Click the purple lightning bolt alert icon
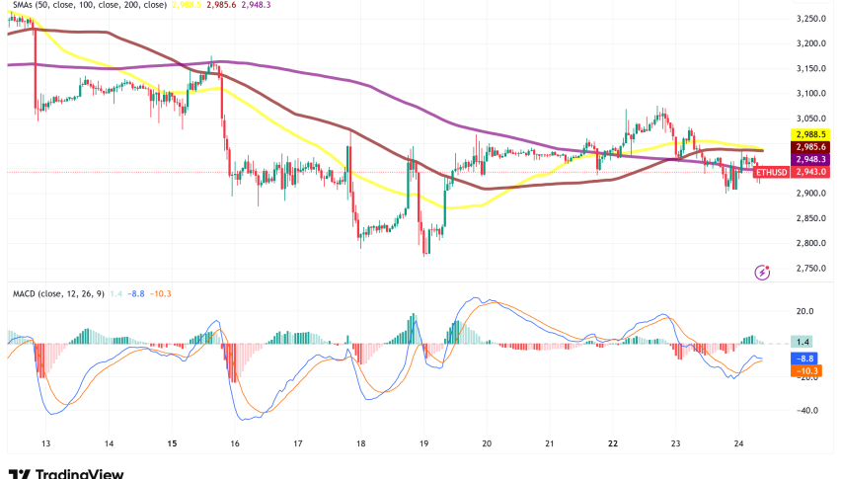Screen dimensions: 841x479 [x=762, y=271]
